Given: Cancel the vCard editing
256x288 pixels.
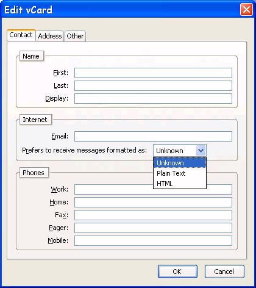Looking at the screenshot, I should [x=224, y=272].
